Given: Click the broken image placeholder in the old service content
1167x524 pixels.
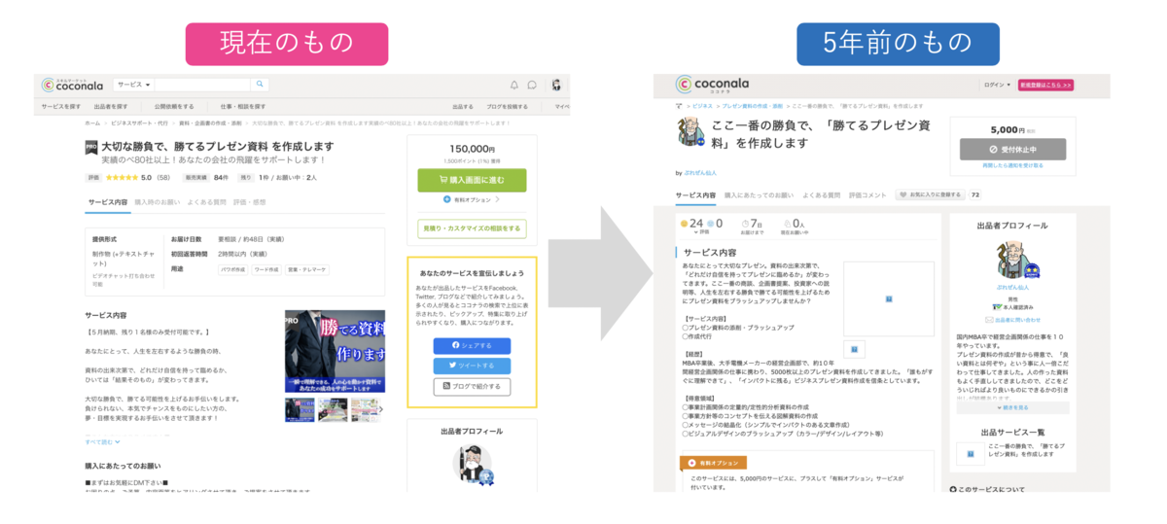Looking at the screenshot, I should [x=889, y=298].
